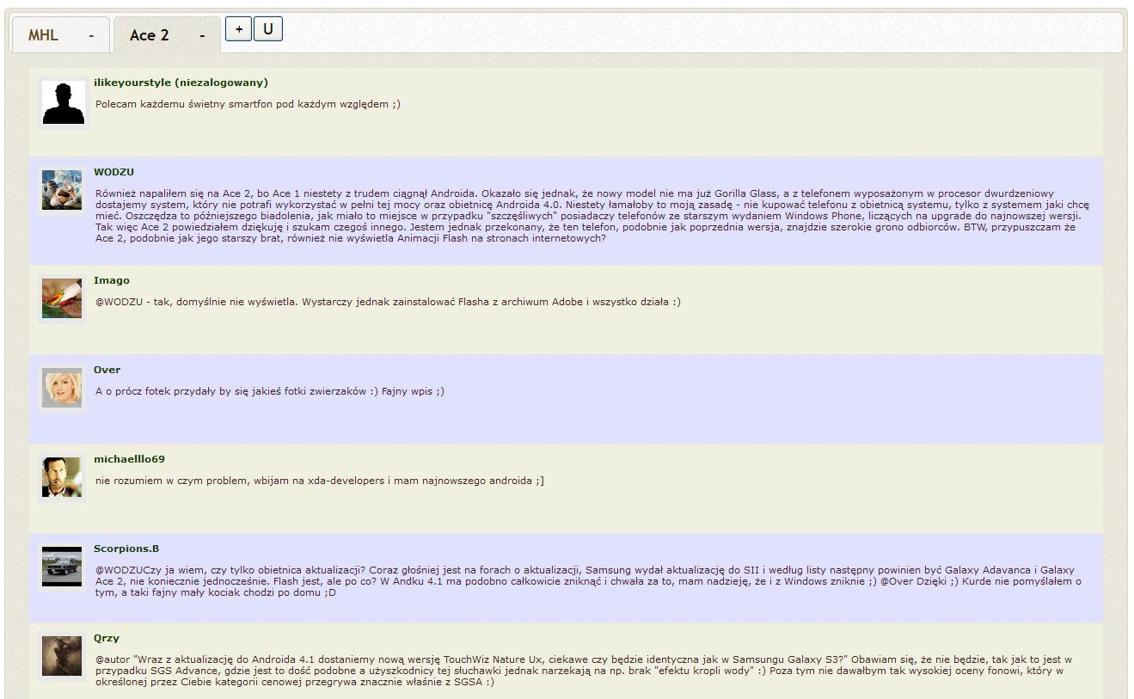Open Over's blonde woman avatar
The height and width of the screenshot is (699, 1134).
62,388
